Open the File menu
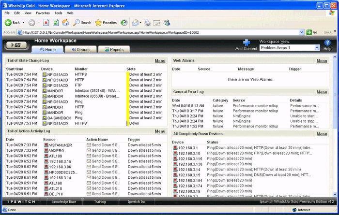Image resolution: width=339 pixels, height=215 pixels. tap(7, 13)
